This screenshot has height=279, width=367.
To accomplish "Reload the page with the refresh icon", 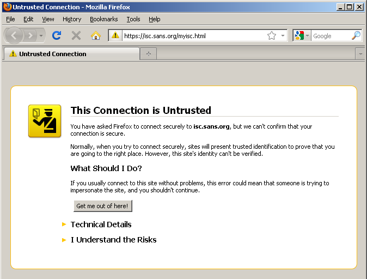I will coord(56,35).
